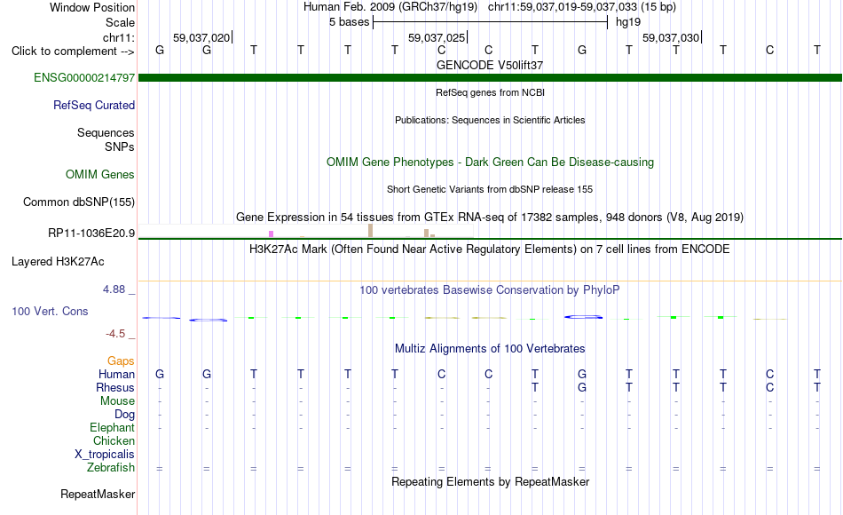Click the H3K27Ac Mark track title
The image size is (843, 515).
tap(490, 250)
